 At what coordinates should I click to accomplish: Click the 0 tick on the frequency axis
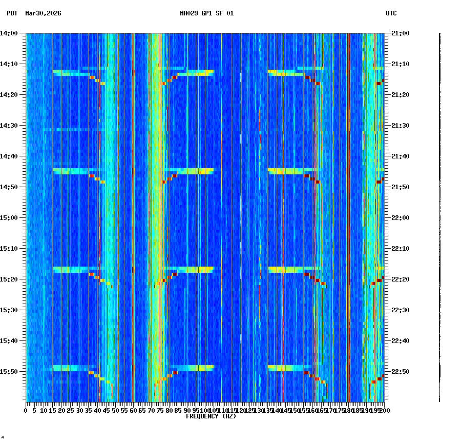[x=26, y=410]
